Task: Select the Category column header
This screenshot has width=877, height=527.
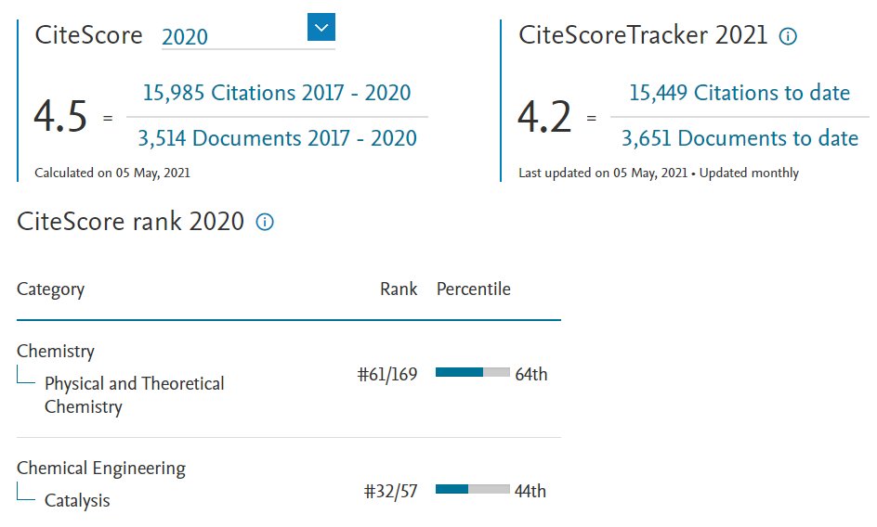Action: 50,289
